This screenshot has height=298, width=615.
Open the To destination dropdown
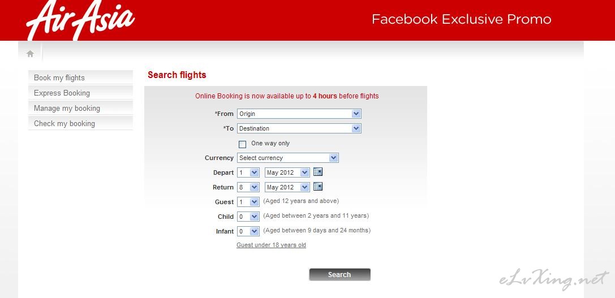pos(299,128)
